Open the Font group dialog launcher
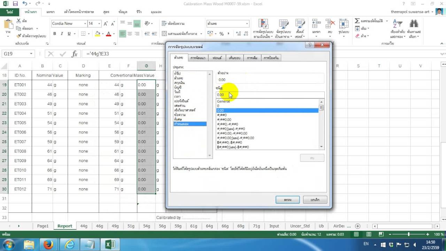 116,44
